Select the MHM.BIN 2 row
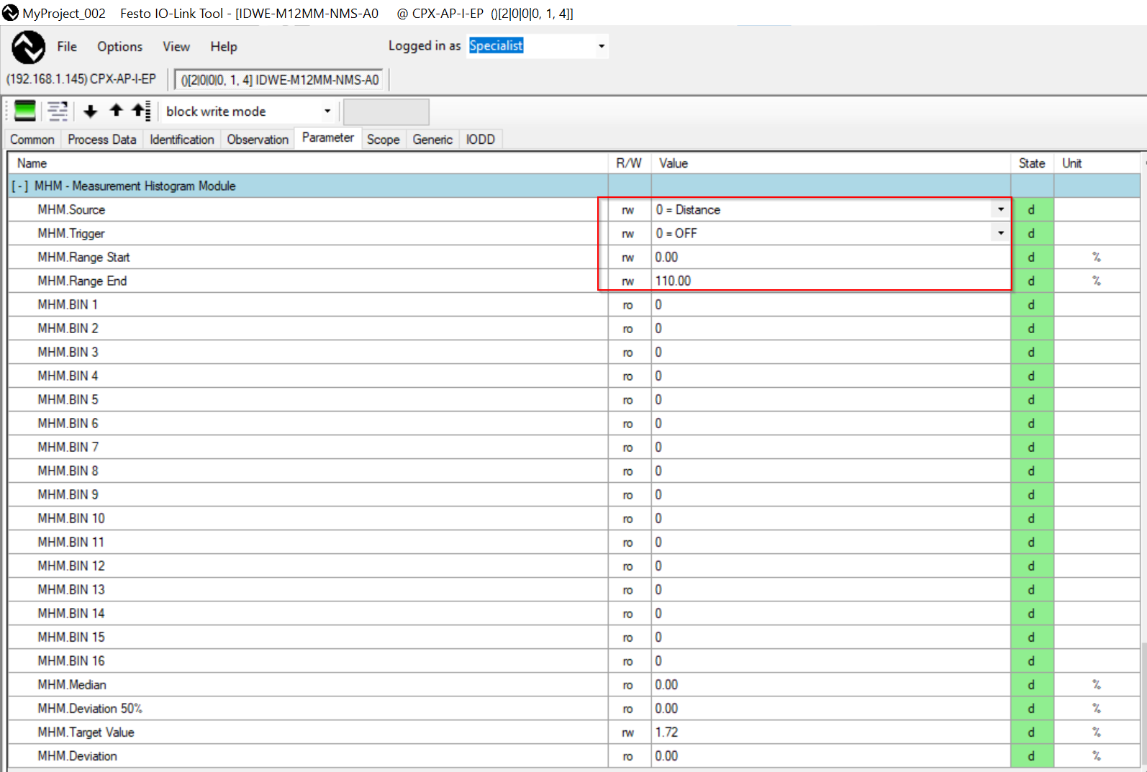This screenshot has width=1147, height=772. point(573,328)
